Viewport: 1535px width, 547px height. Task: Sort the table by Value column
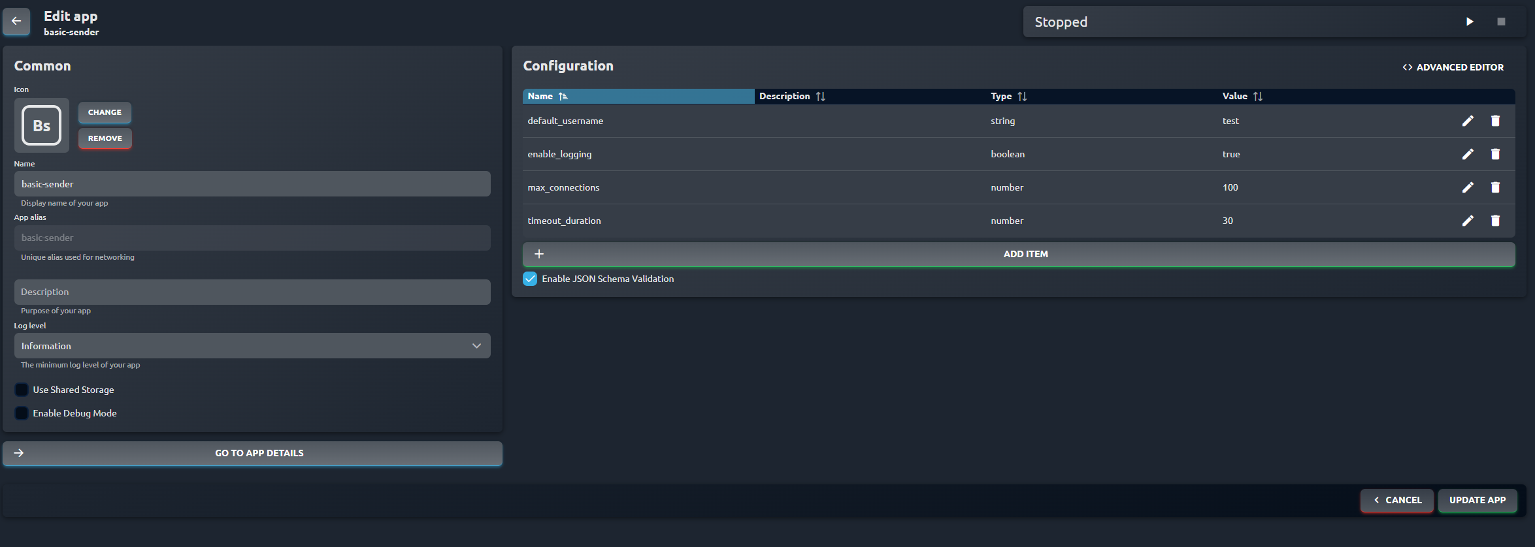point(1242,96)
